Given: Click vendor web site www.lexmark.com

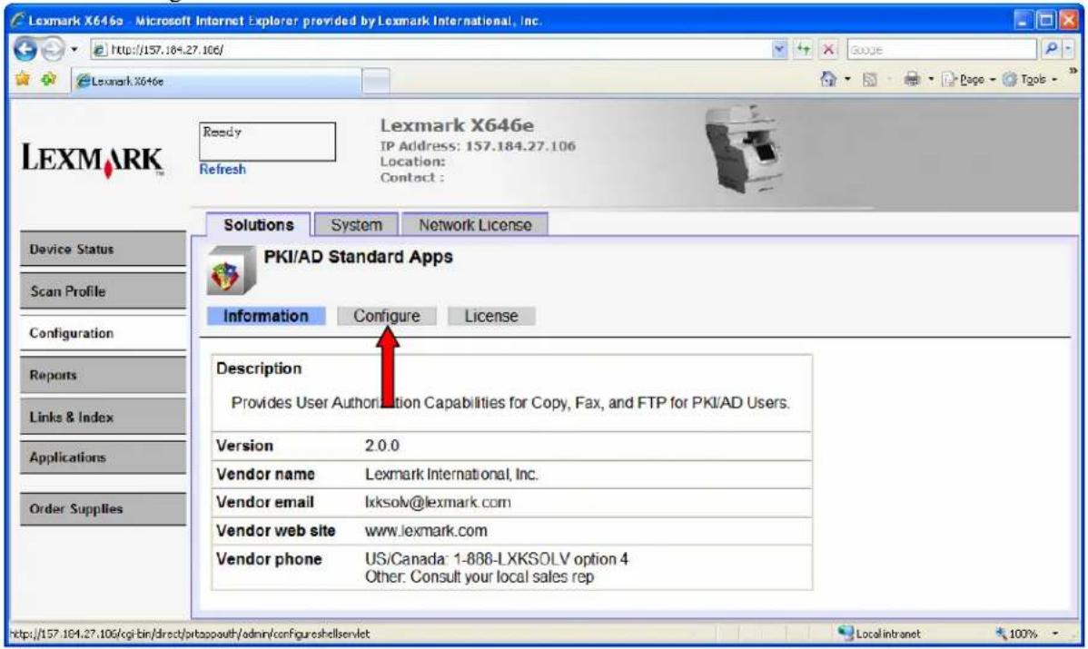Looking at the screenshot, I should click(426, 531).
